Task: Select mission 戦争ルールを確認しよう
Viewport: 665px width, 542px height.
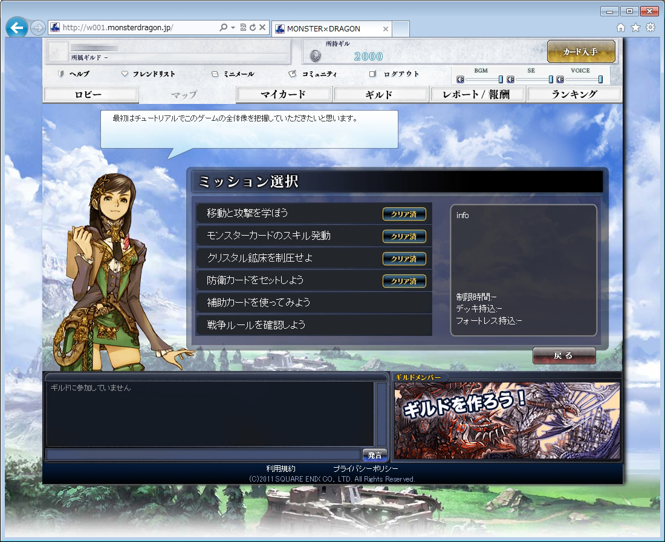Action: click(314, 325)
